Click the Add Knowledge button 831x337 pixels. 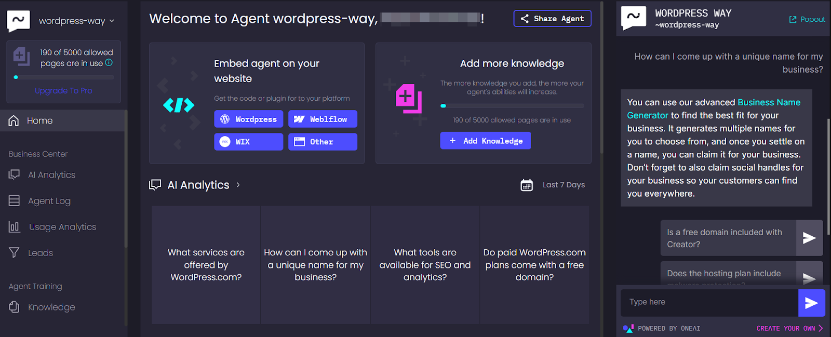(486, 141)
